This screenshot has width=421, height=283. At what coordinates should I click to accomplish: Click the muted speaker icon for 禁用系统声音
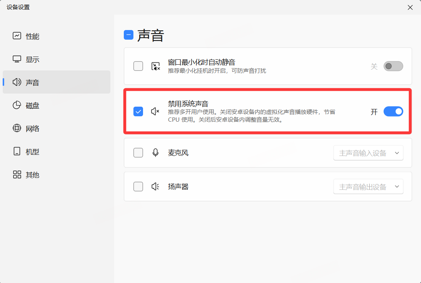pyautogui.click(x=155, y=112)
